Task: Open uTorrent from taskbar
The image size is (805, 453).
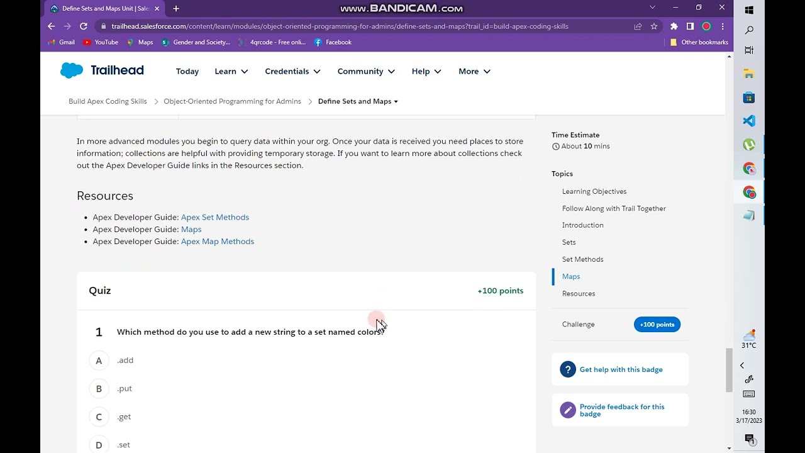Action: [748, 145]
